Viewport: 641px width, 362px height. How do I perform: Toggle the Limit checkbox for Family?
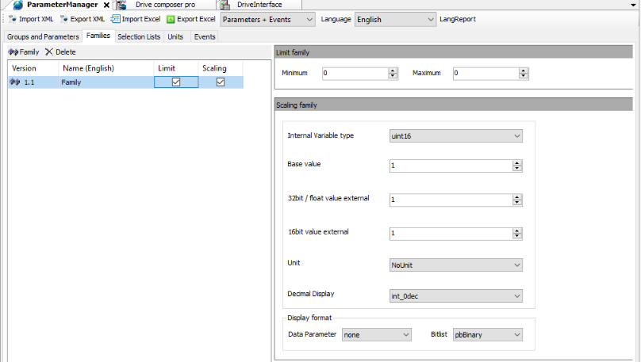(x=176, y=82)
